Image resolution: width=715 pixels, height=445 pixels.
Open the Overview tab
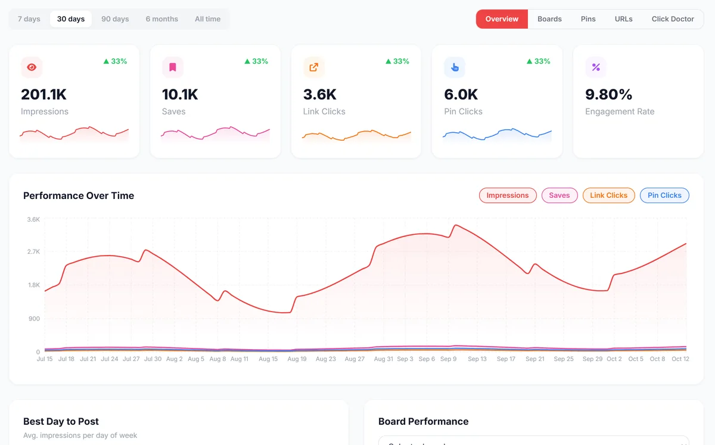tap(502, 19)
